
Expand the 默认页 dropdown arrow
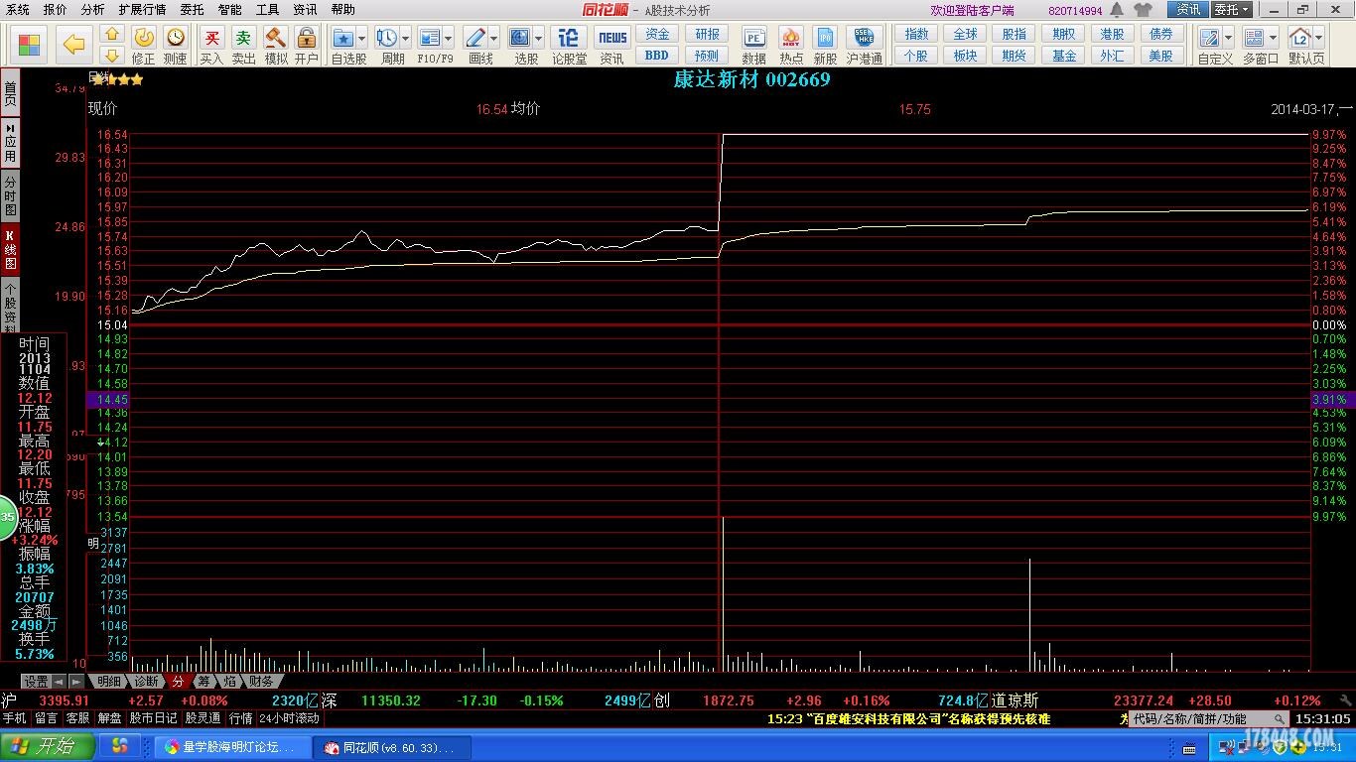coord(1319,39)
